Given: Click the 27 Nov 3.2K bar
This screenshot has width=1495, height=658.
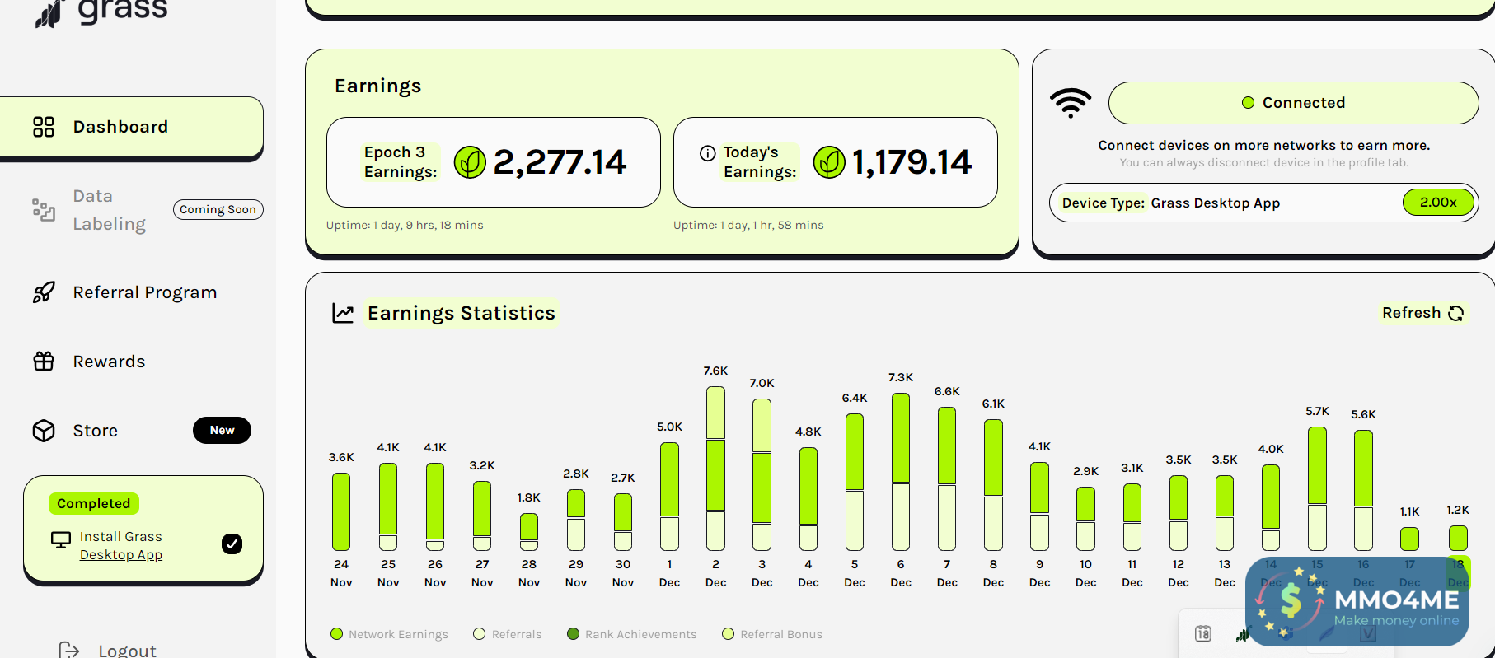Looking at the screenshot, I should coord(482,516).
